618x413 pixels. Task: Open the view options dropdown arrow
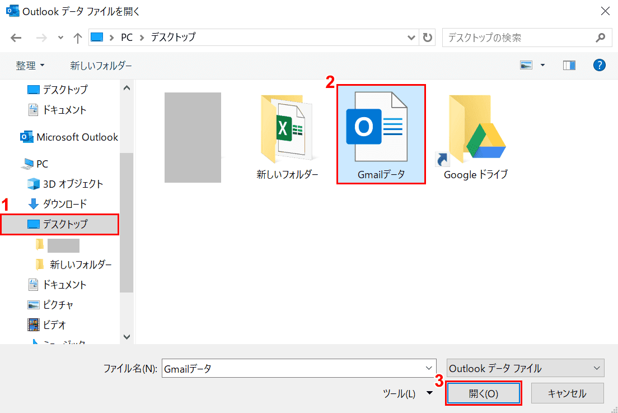(543, 65)
